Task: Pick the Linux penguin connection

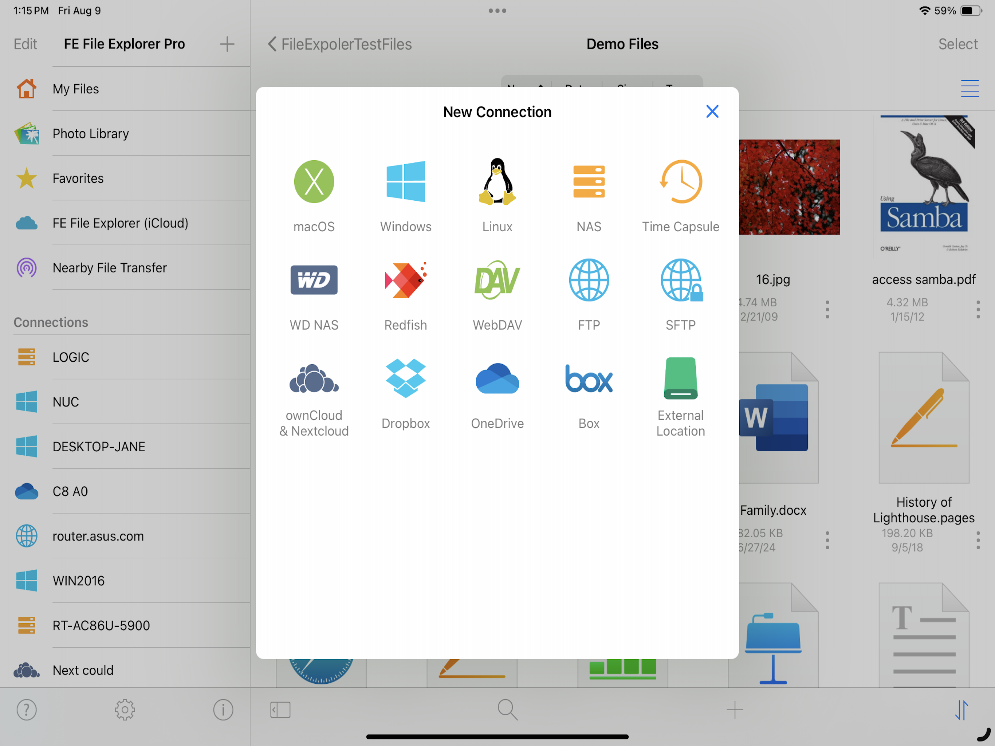Action: click(497, 182)
